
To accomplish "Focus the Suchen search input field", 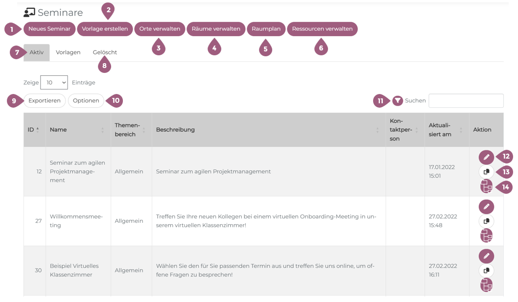I will pos(466,101).
